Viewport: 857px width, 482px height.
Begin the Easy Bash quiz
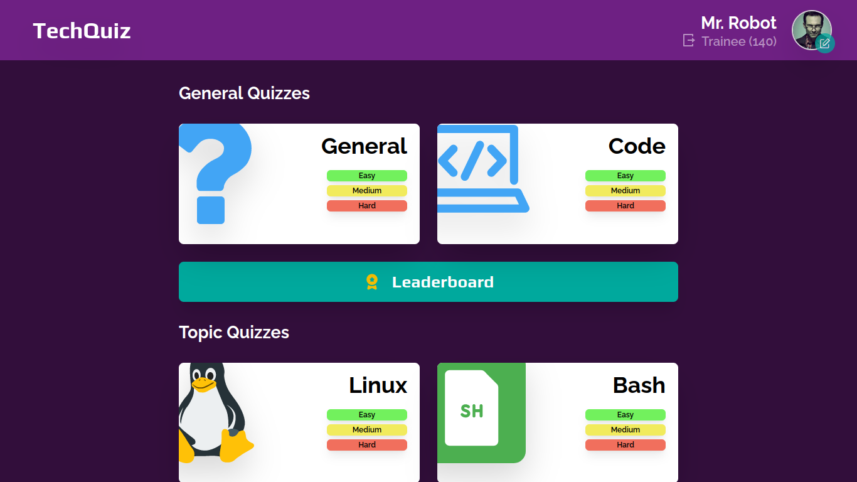[x=625, y=415]
